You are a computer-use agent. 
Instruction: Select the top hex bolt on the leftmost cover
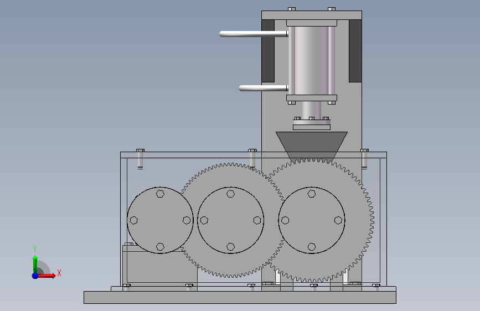pos(160,194)
